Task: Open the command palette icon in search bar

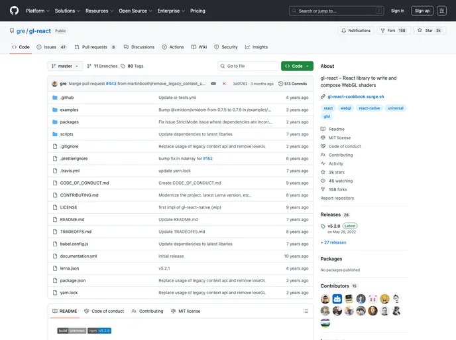Action: (378, 11)
